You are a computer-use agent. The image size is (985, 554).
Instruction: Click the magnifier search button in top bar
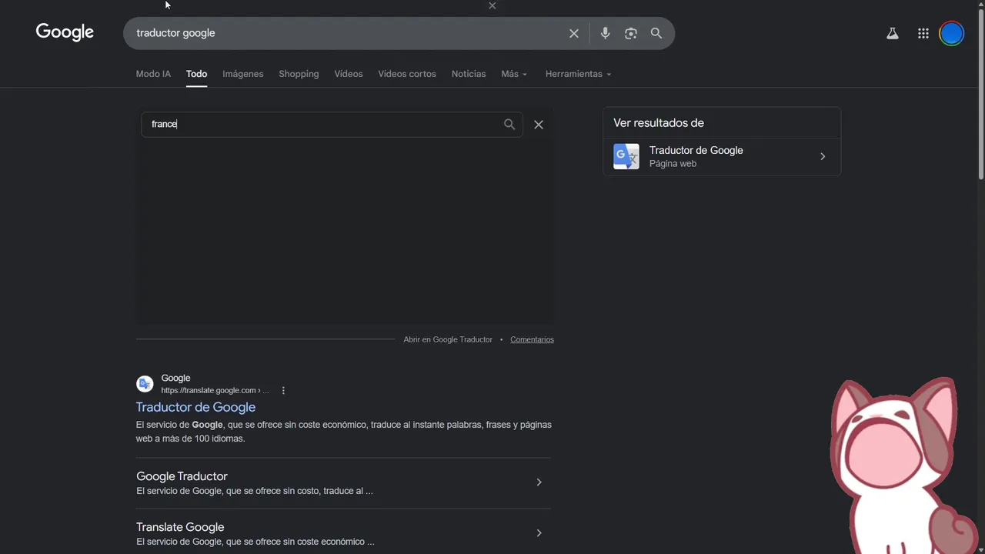[656, 33]
